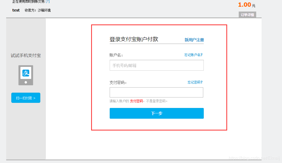Click the test merchant name label

(16, 10)
